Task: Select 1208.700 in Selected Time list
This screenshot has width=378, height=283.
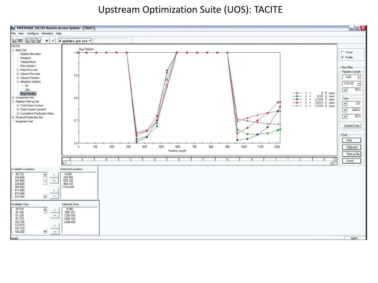Action: coord(70,216)
